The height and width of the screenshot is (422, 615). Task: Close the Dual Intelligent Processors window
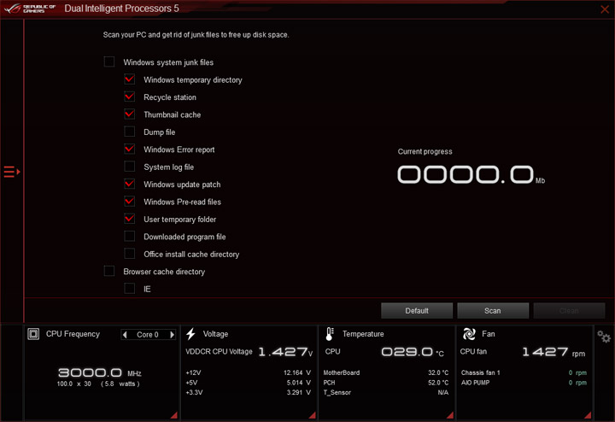605,9
